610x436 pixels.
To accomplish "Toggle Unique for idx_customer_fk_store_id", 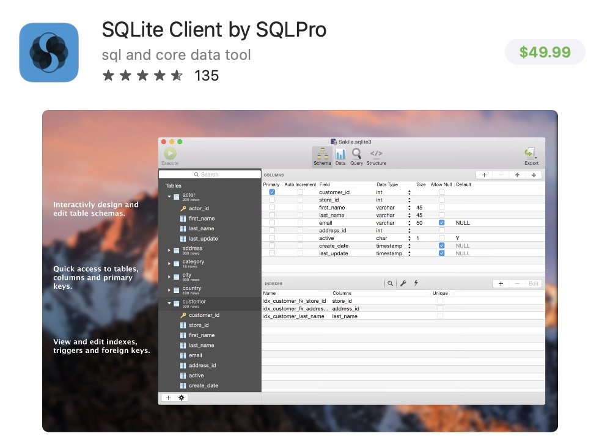I will (440, 301).
